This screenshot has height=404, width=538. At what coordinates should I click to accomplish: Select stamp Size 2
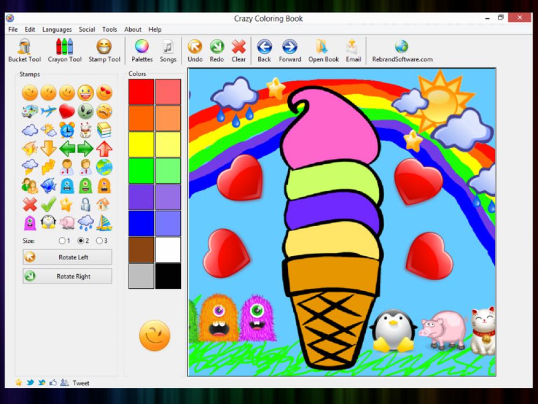click(x=80, y=241)
